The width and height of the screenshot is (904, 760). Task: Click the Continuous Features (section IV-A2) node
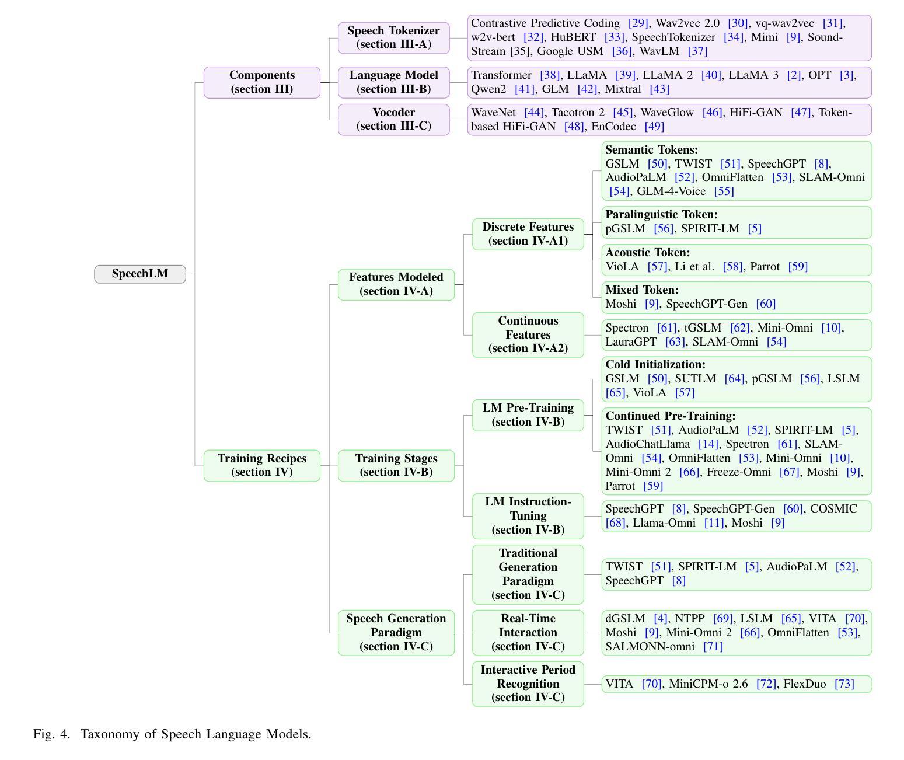(x=528, y=335)
